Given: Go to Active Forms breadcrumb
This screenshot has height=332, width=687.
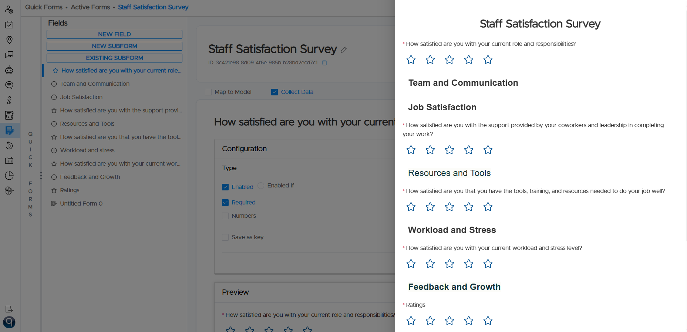Looking at the screenshot, I should (x=90, y=7).
